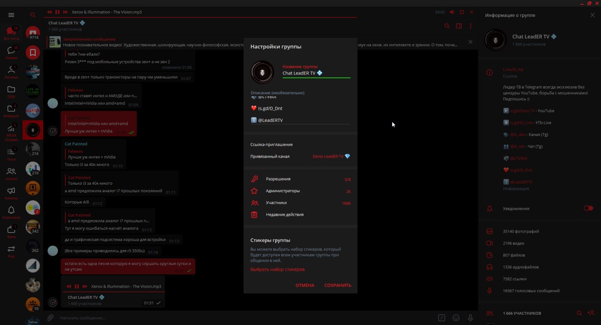
Task: Open 16567 голосовых сообщений list
Action: tap(539, 291)
